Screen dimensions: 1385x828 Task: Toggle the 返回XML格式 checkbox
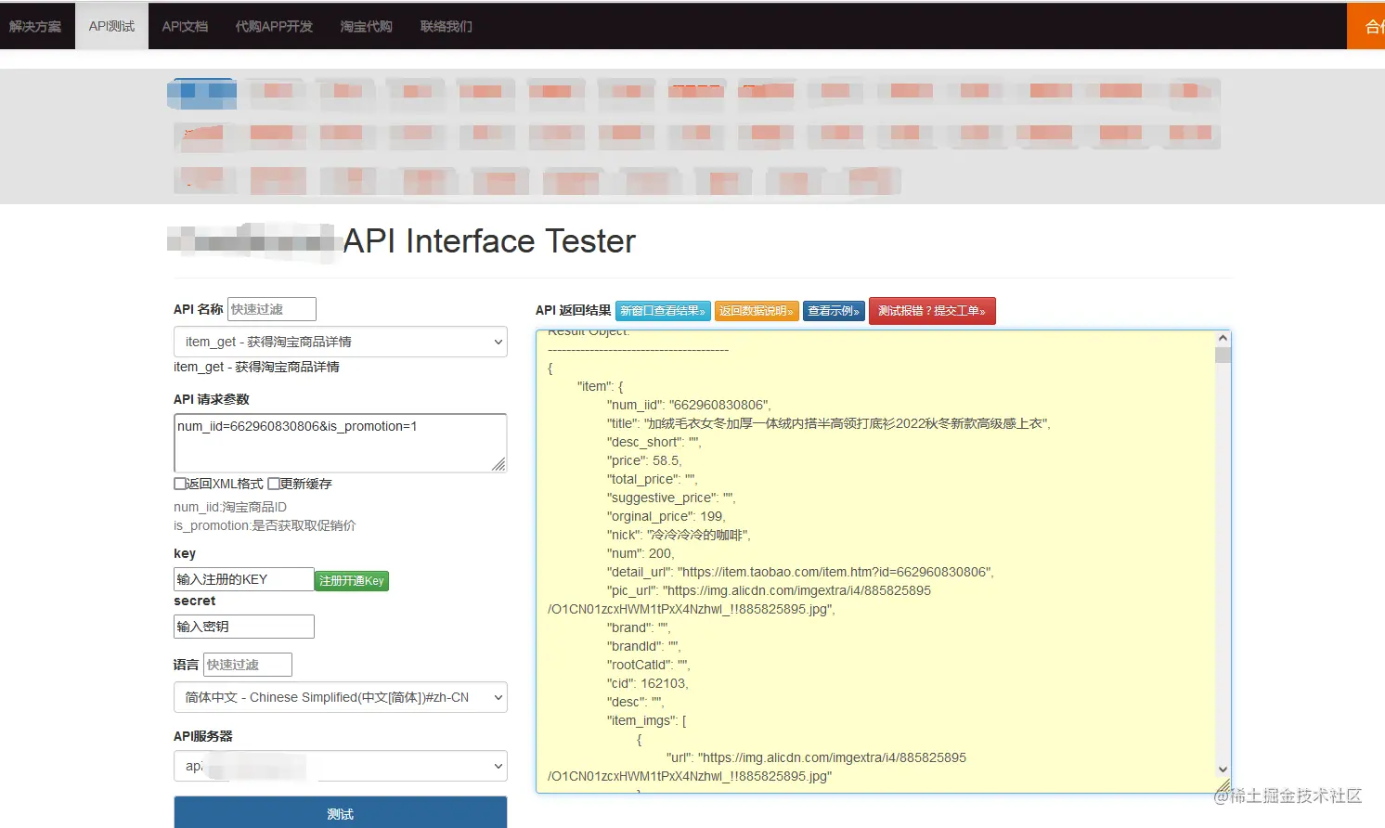180,484
